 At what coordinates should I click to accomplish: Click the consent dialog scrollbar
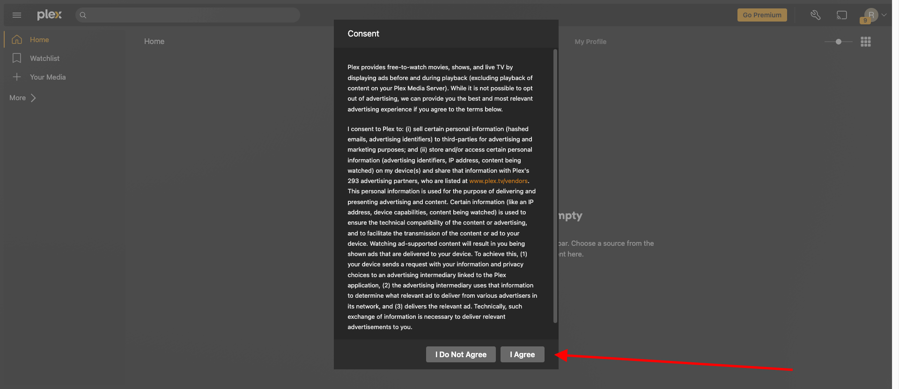[x=555, y=186]
